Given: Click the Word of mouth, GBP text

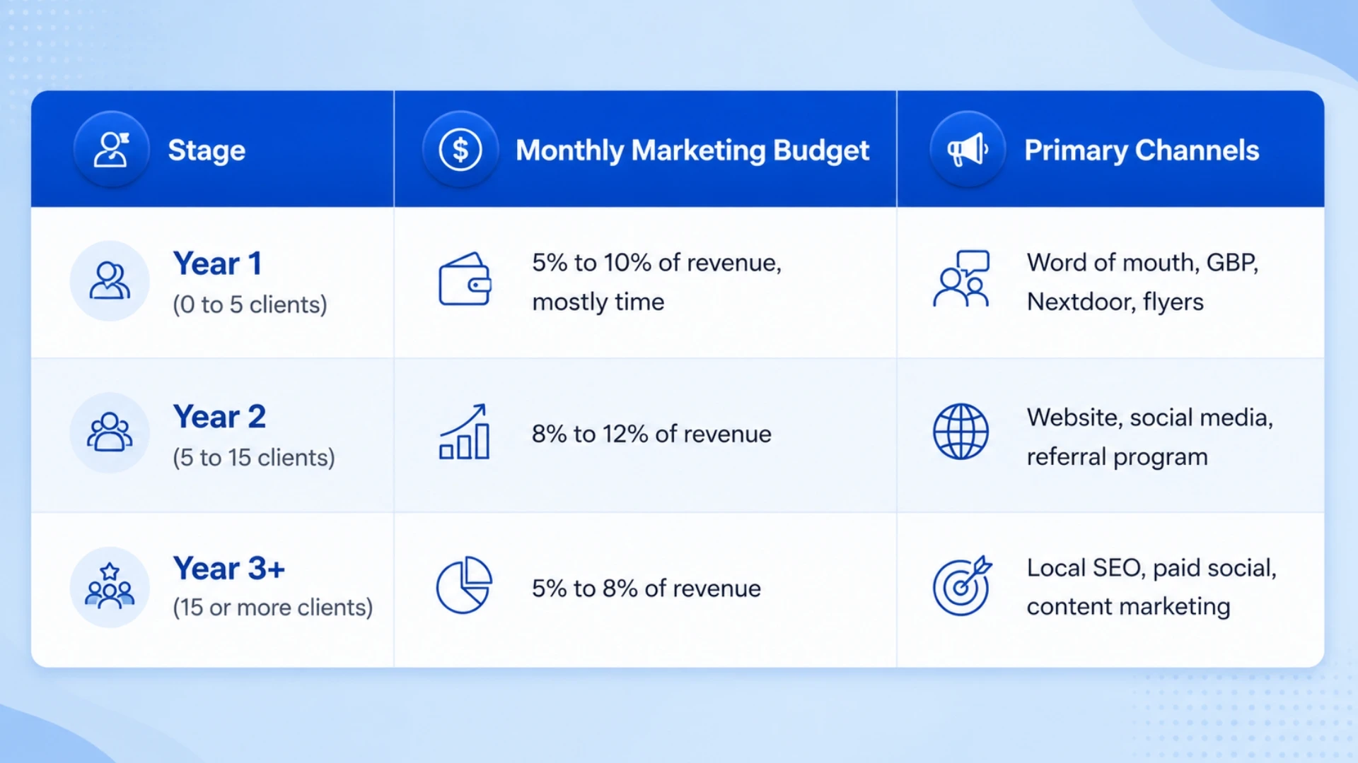Looking at the screenshot, I should pyautogui.click(x=1143, y=263).
